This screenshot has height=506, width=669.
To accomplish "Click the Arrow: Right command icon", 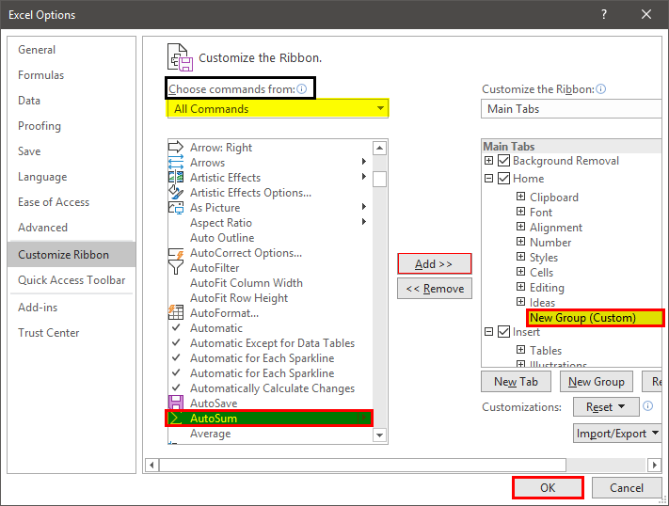I will point(176,148).
